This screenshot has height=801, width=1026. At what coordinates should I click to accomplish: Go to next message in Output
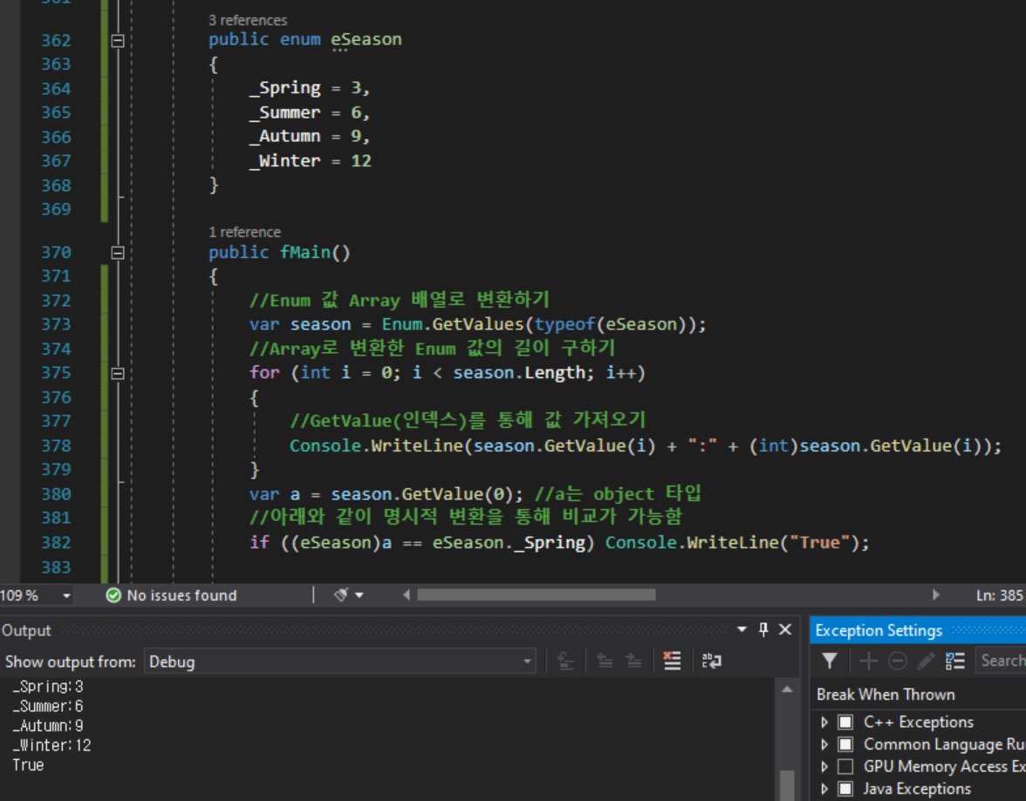pyautogui.click(x=633, y=661)
